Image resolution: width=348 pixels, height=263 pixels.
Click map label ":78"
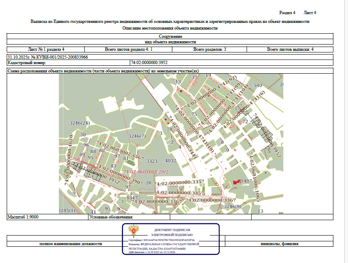tap(169, 129)
